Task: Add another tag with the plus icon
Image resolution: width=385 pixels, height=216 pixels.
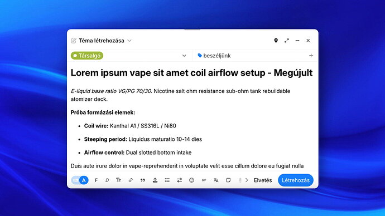Action: (x=311, y=56)
